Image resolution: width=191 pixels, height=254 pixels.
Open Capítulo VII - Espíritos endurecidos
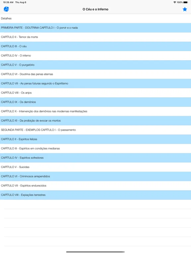(x=95, y=186)
